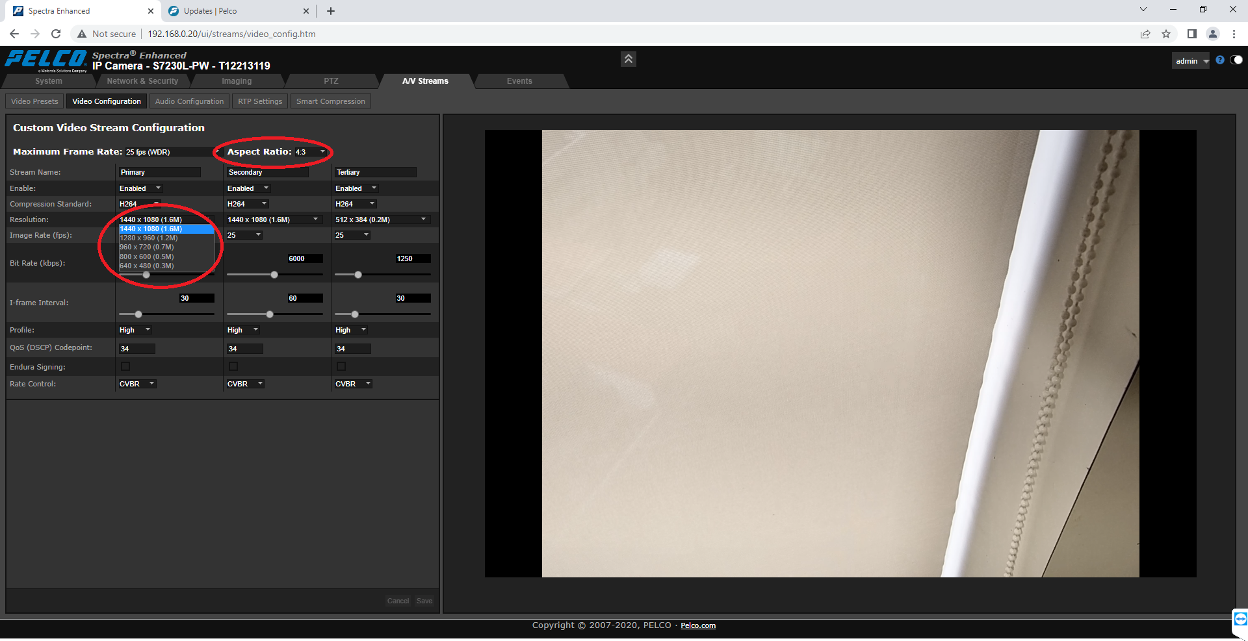Adjust the Secondary Bit Rate slider
This screenshot has width=1248, height=641.
point(274,275)
